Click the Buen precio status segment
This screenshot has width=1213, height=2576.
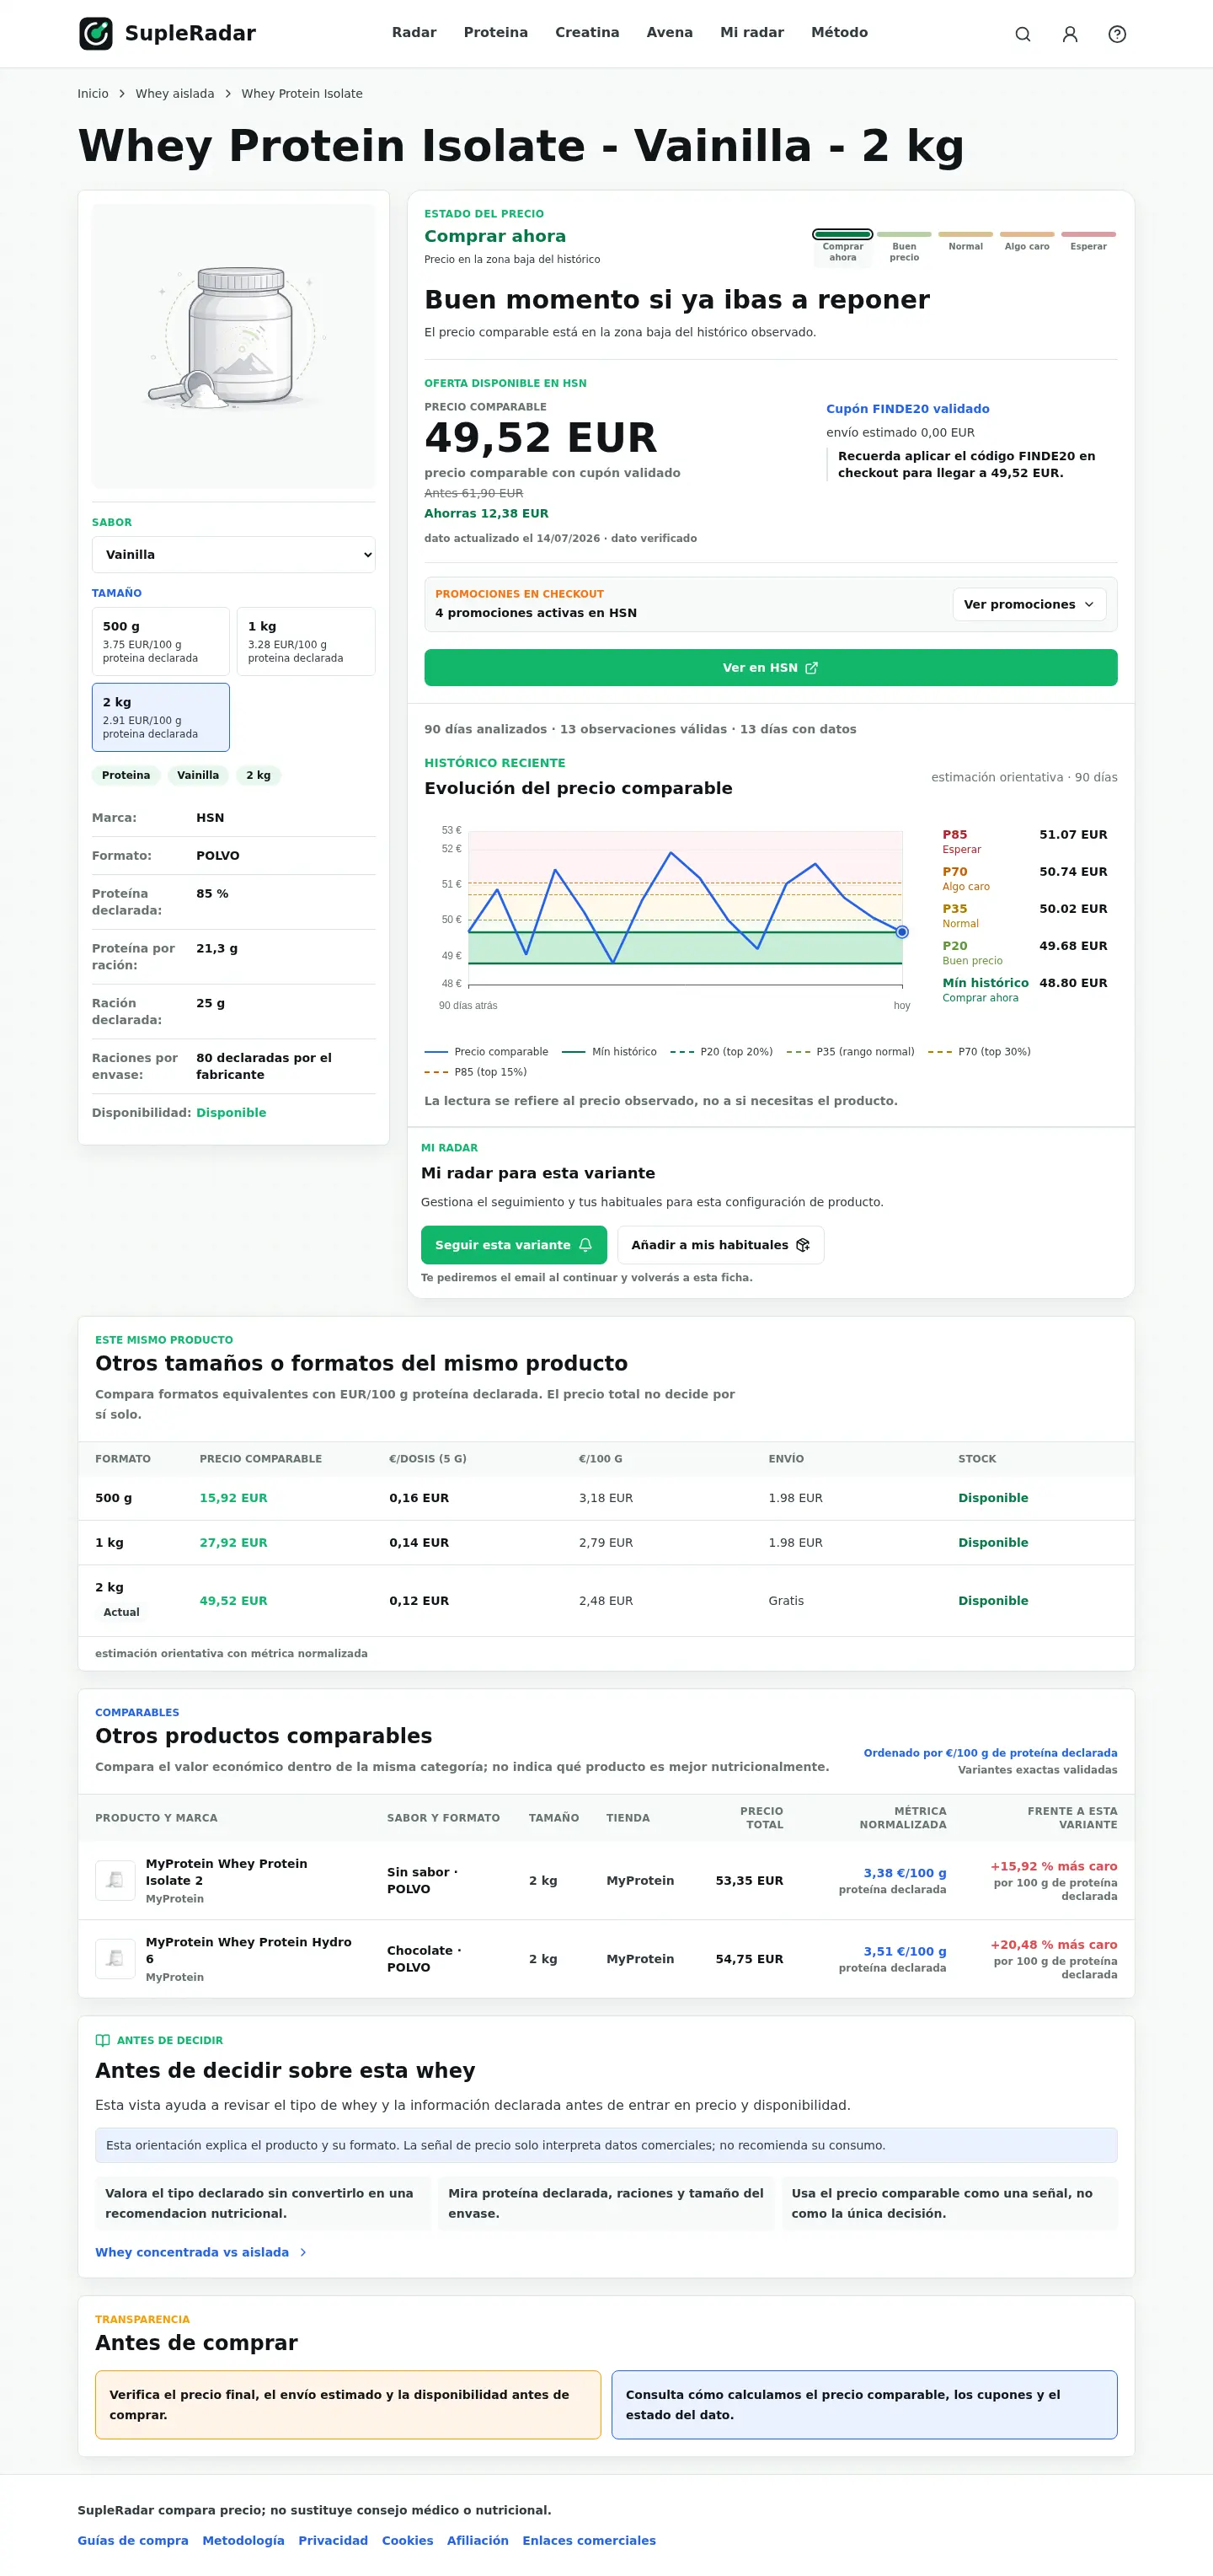(x=904, y=246)
